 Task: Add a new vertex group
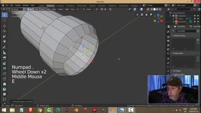pyautogui.click(x=198, y=40)
